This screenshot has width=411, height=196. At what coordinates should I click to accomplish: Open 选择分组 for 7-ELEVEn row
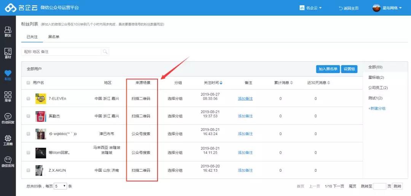point(175,99)
